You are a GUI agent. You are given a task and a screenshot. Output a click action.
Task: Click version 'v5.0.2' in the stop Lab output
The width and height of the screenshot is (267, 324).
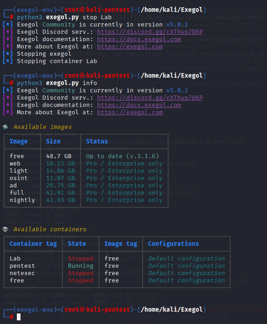click(177, 25)
